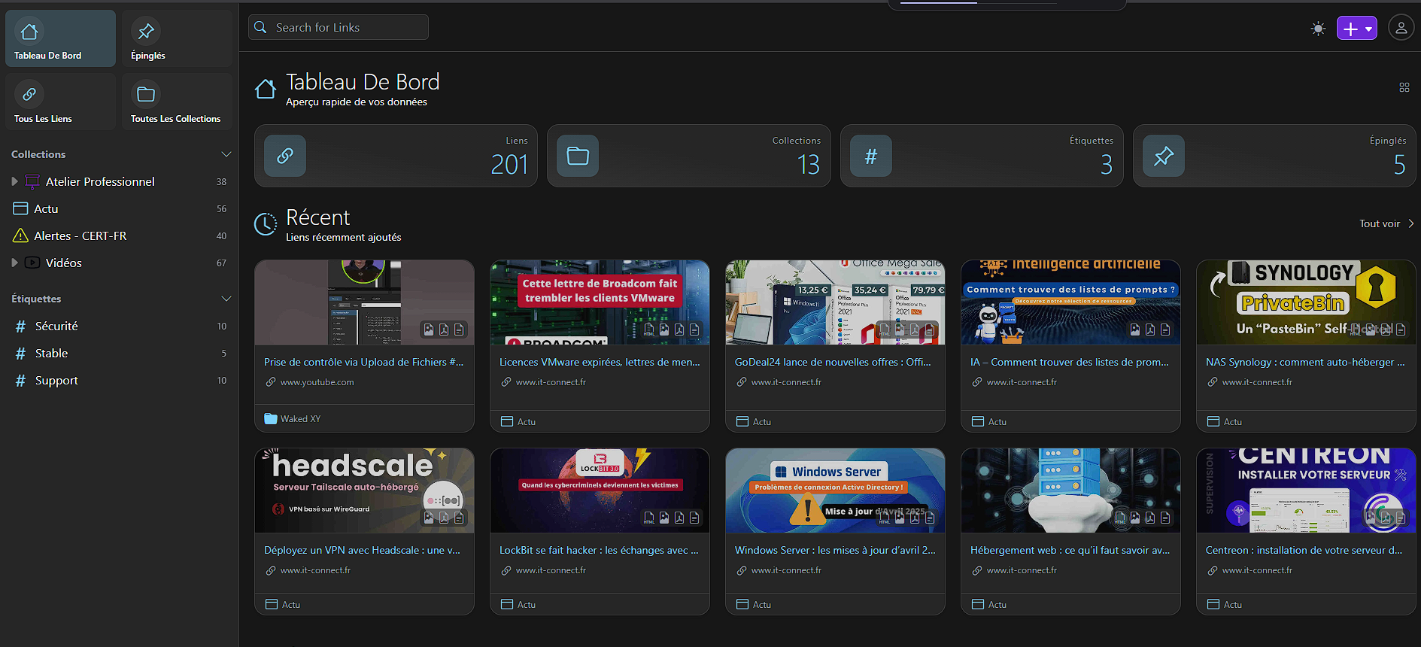Image resolution: width=1421 pixels, height=647 pixels.
Task: Collapse the Étiquettes sidebar section
Action: point(226,299)
